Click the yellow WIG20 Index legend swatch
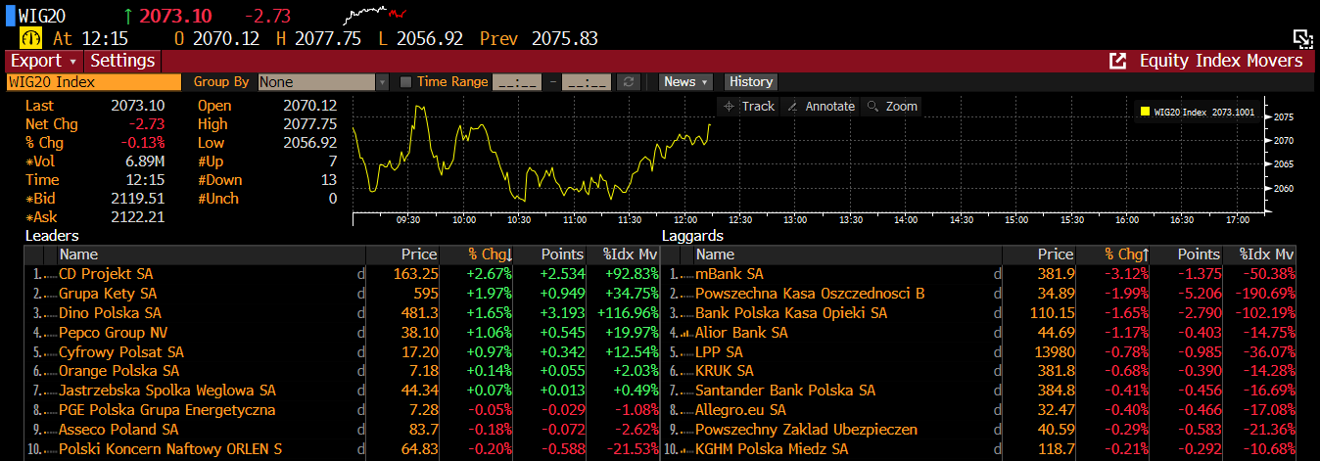1320x461 pixels. [x=1145, y=113]
